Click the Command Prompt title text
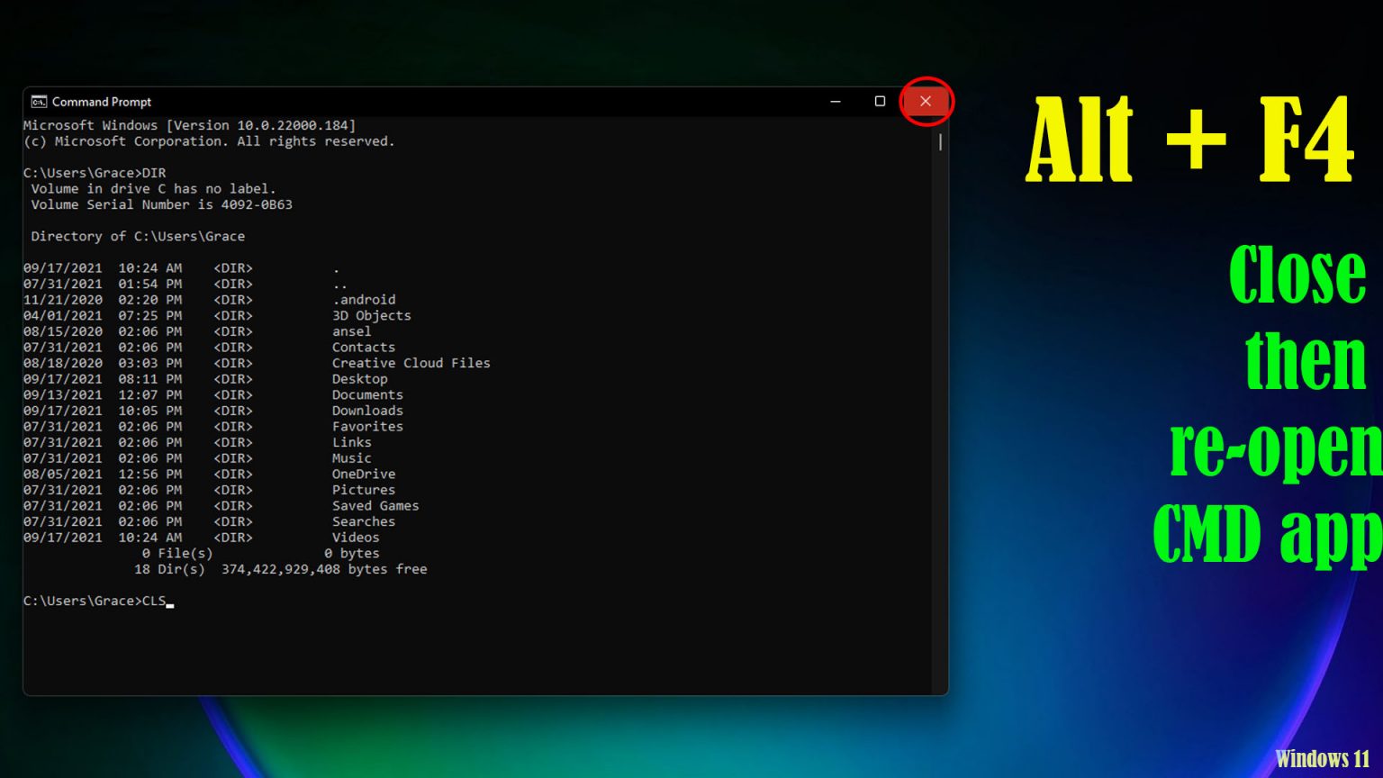This screenshot has width=1383, height=778. pos(102,101)
